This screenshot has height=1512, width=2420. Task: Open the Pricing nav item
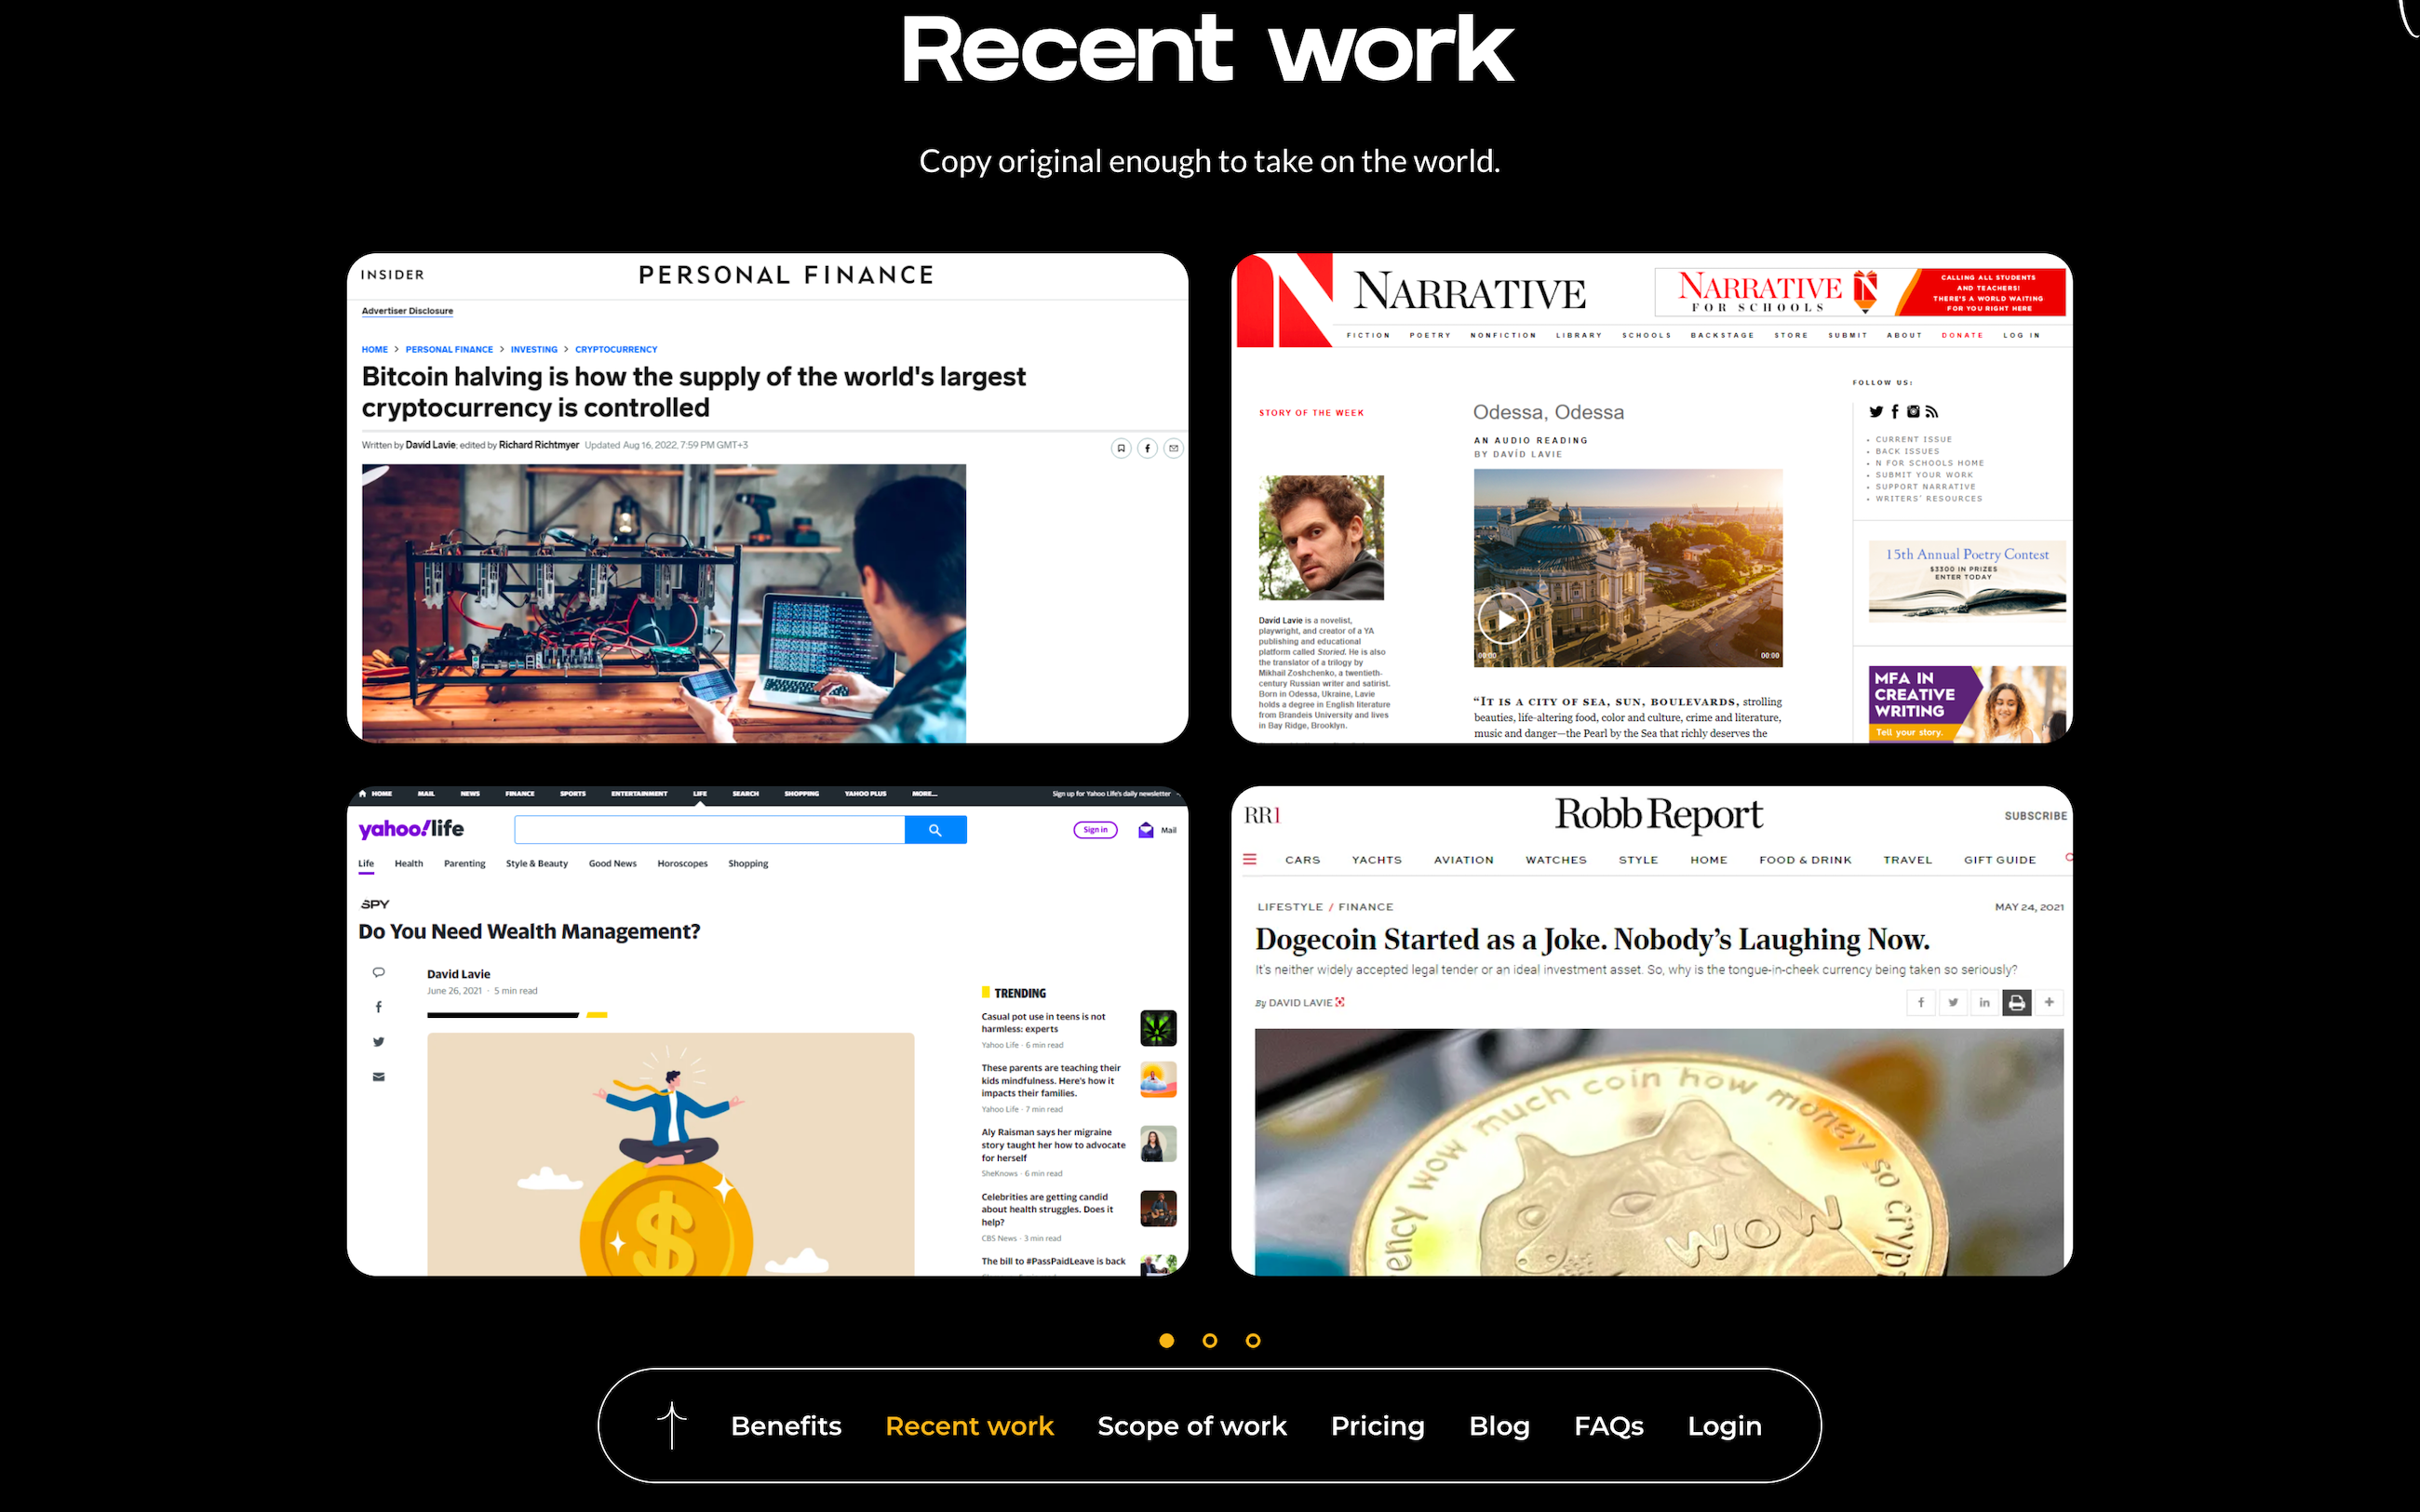point(1377,1427)
